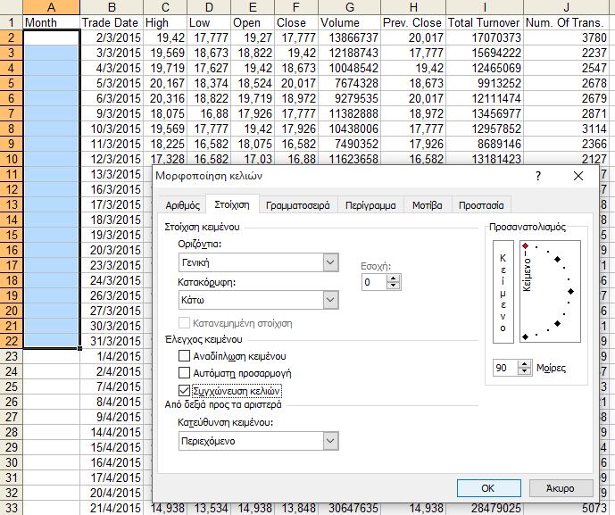Expand the Κατακόρυφη alignment dropdown

coord(330,300)
